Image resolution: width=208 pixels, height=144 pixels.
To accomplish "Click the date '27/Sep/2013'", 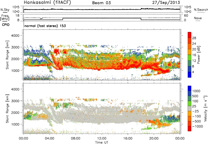I will (166, 3).
